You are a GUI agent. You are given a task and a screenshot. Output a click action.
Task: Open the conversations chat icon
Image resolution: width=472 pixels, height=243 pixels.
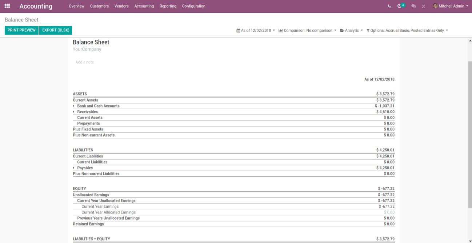click(x=413, y=6)
